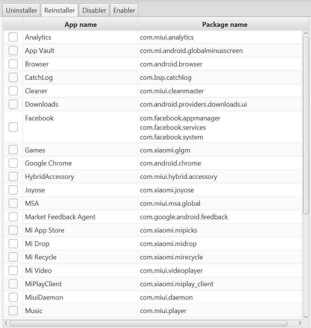The height and width of the screenshot is (328, 311).
Task: Tick the Facebook checkbox
Action: [x=13, y=127]
